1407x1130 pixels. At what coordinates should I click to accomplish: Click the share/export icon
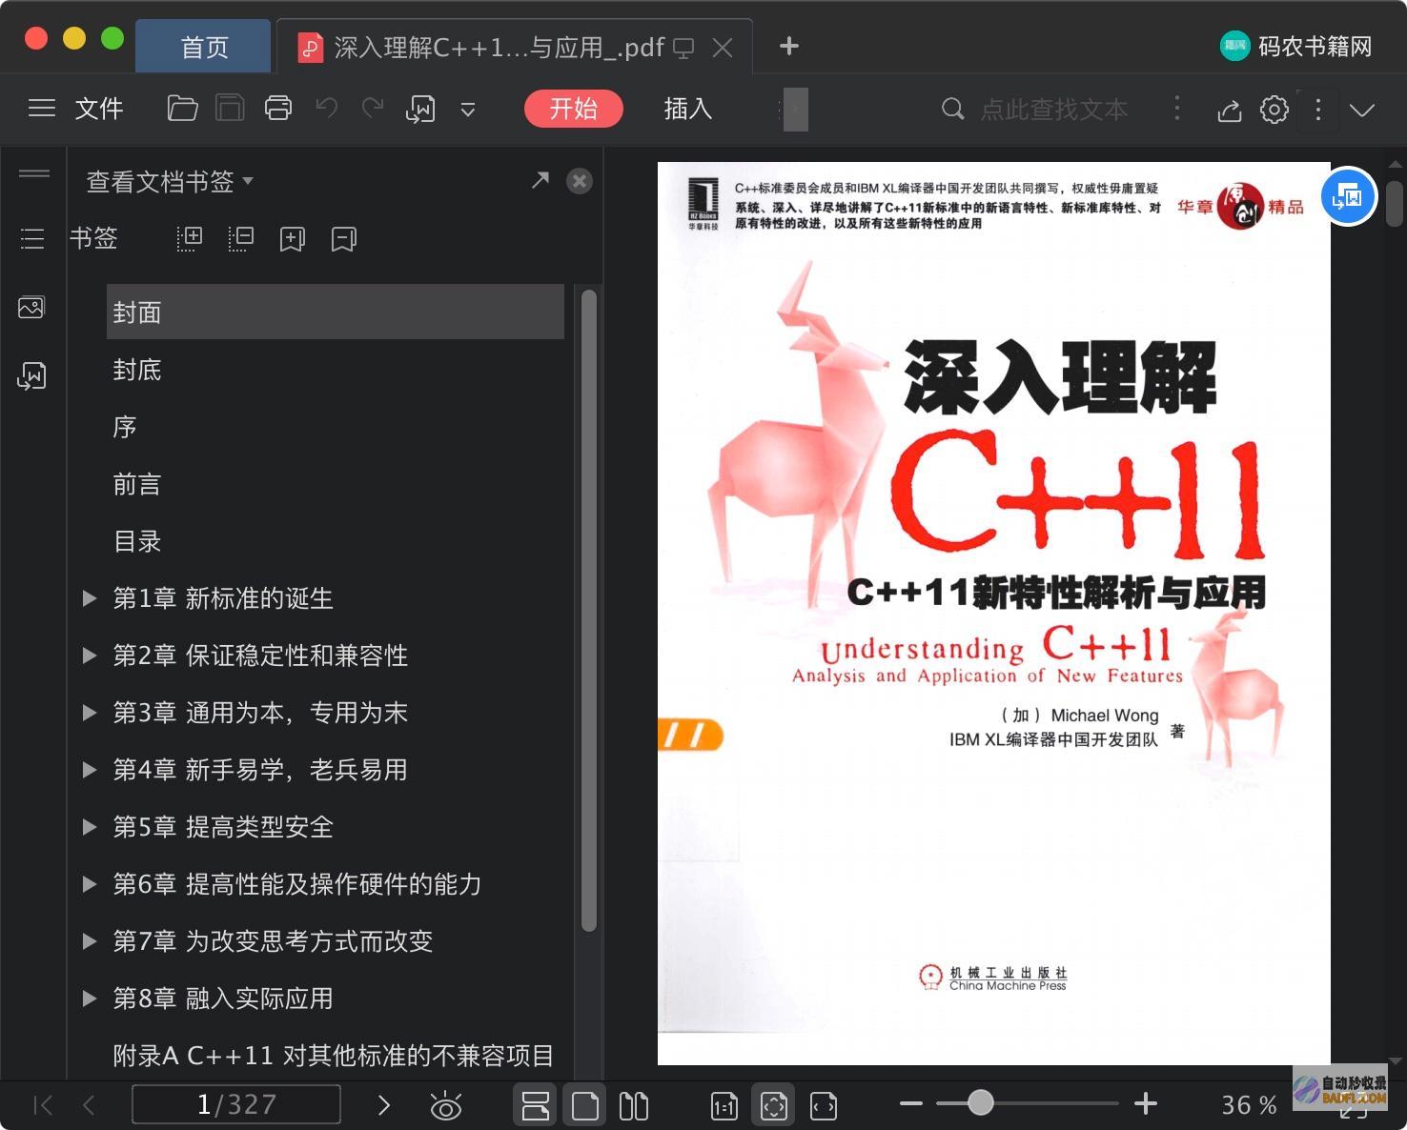[1230, 110]
